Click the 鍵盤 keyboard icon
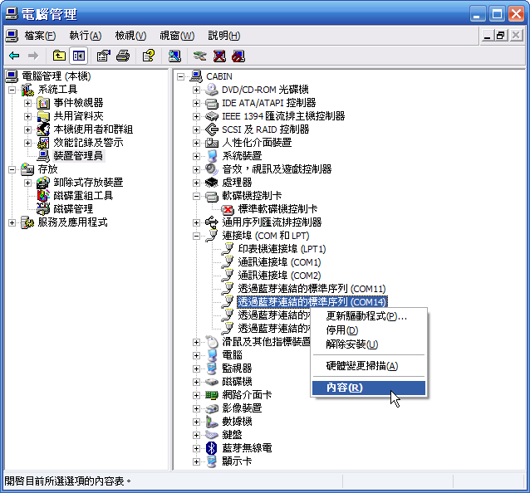 click(x=212, y=435)
